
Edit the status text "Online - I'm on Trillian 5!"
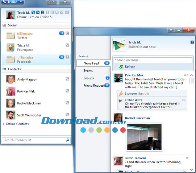35,17
